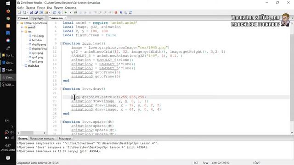
Task: Open the editor tab list dropdown arrow
Action: coord(292,18)
